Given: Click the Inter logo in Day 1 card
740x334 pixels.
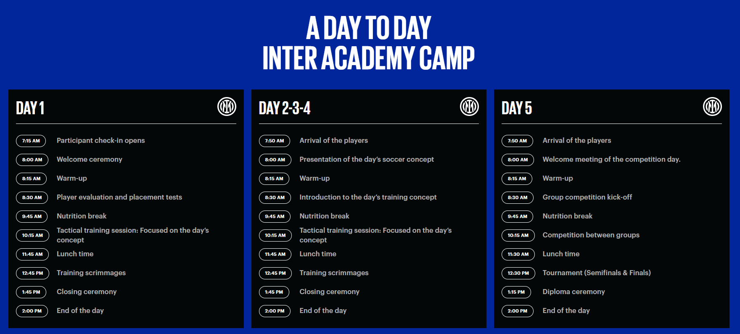Looking at the screenshot, I should (227, 107).
